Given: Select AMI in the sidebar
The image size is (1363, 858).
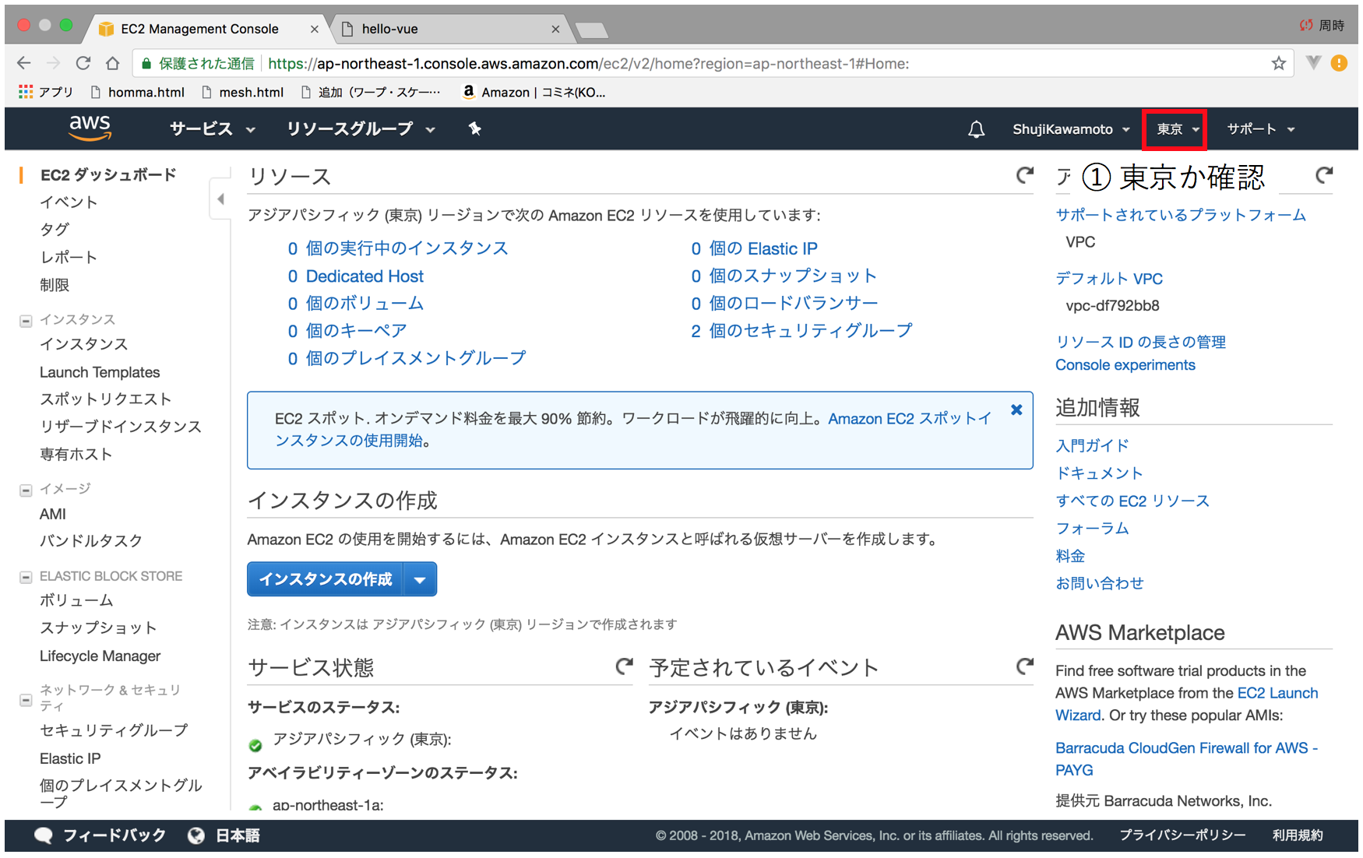Looking at the screenshot, I should (x=53, y=514).
